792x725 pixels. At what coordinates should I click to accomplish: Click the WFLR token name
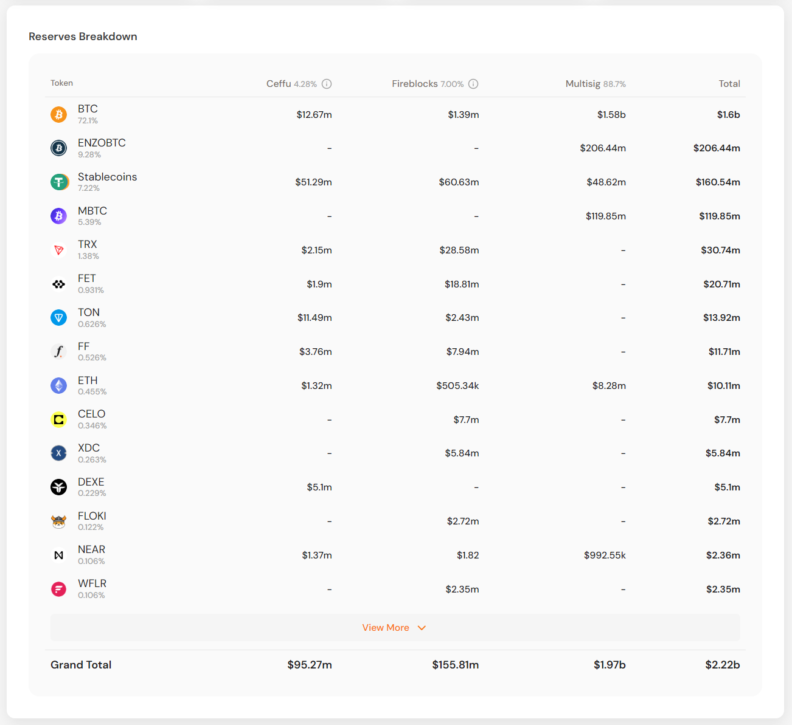[92, 583]
